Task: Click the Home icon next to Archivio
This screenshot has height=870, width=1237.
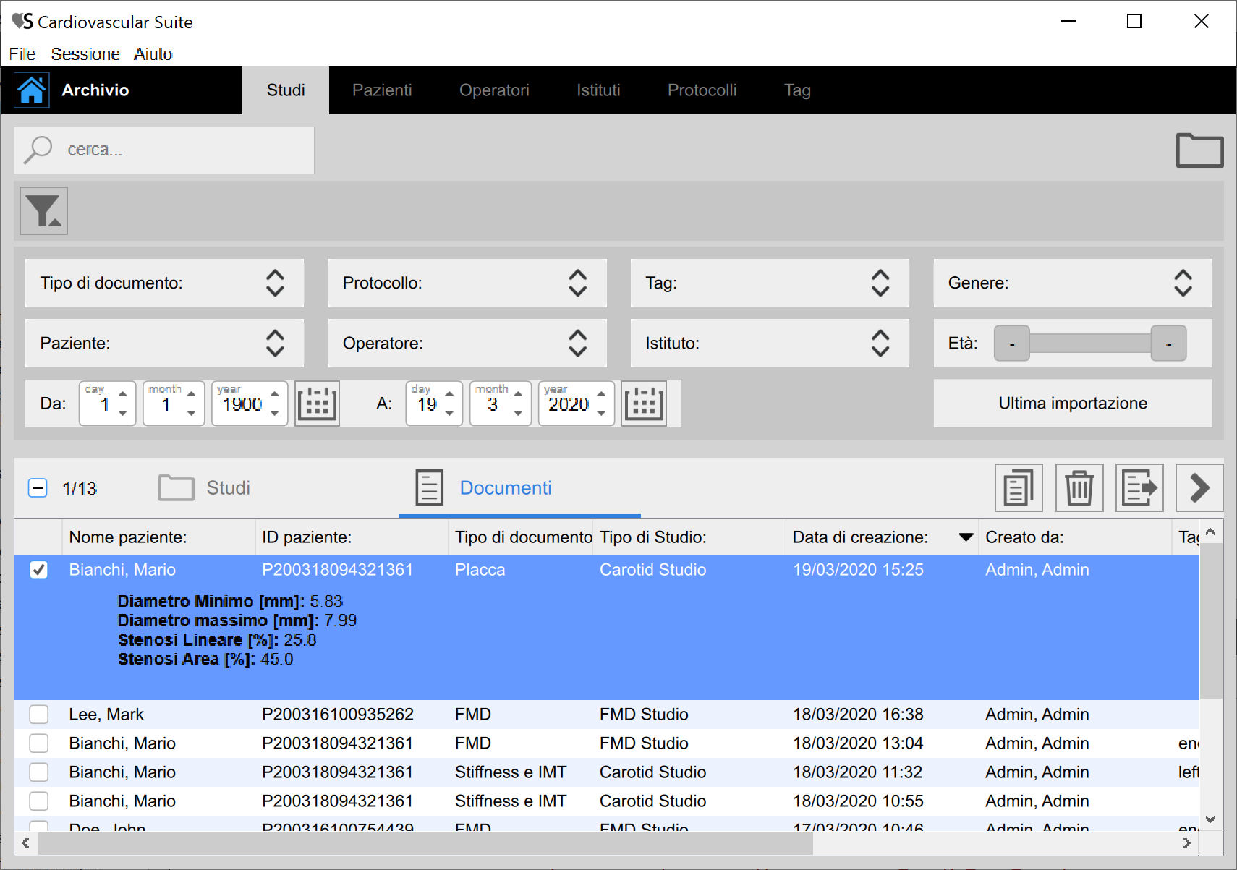Action: 32,90
